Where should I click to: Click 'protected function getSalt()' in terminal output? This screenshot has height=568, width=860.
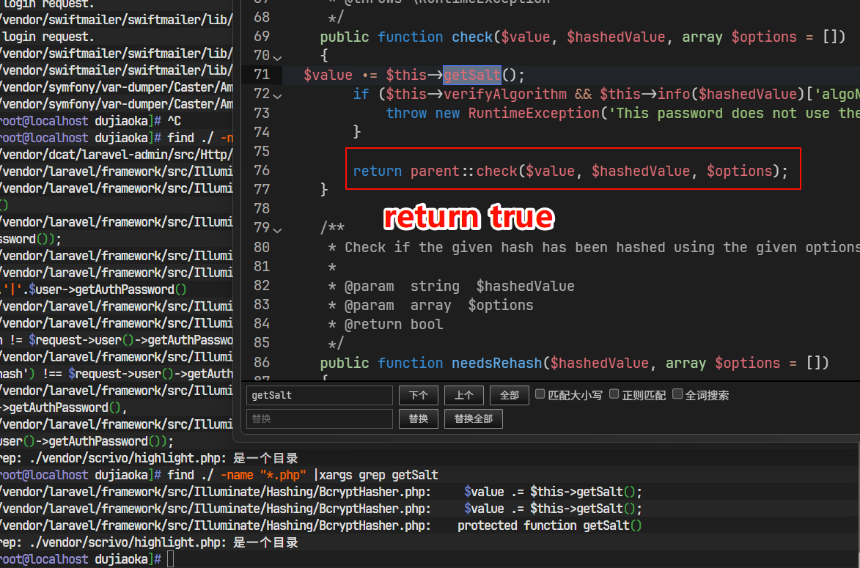[x=550, y=525]
